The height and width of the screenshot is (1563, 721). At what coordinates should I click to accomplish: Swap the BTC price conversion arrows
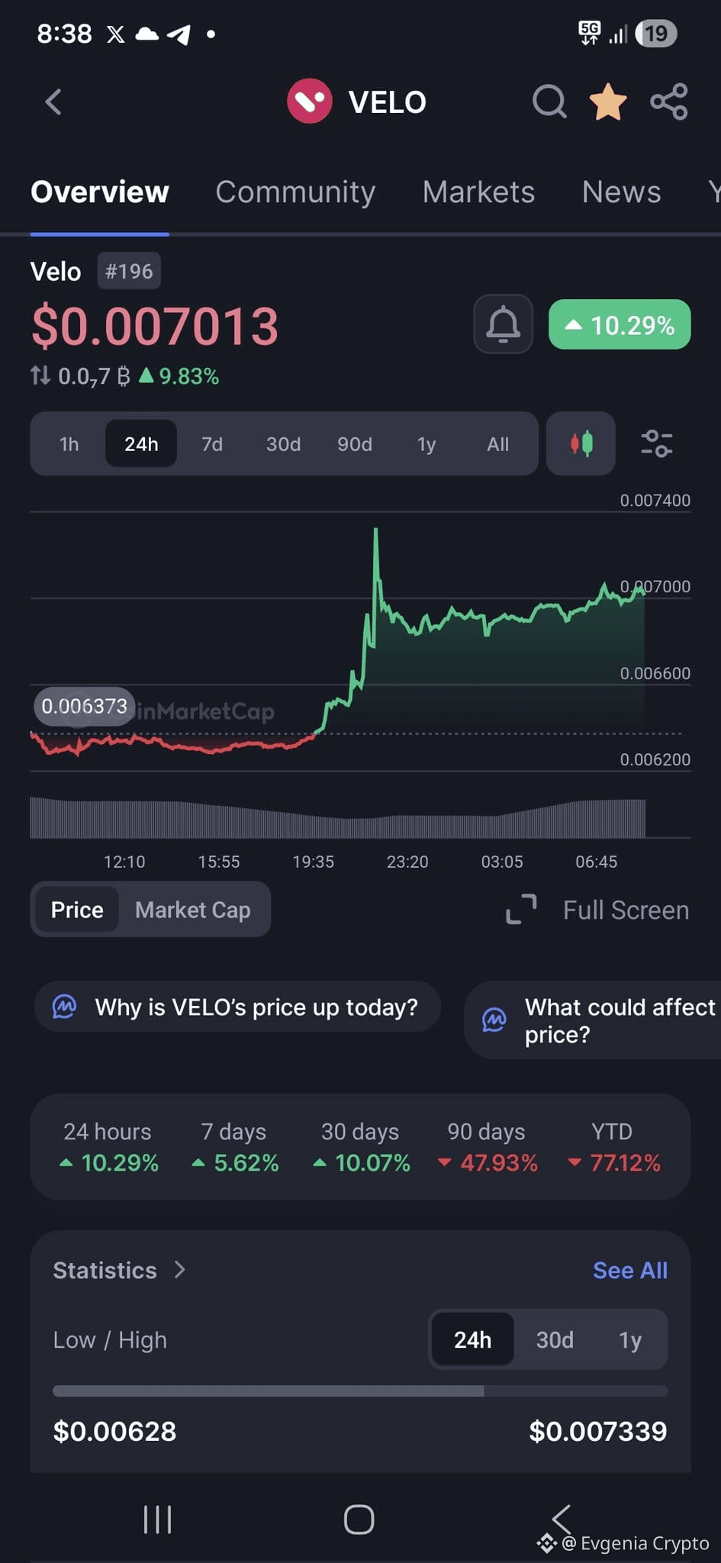(40, 375)
